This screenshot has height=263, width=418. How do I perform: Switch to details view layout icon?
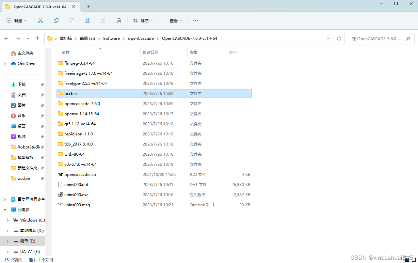pos(407,260)
